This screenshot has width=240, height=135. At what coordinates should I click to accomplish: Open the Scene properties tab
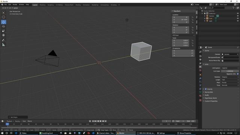pos(200,67)
